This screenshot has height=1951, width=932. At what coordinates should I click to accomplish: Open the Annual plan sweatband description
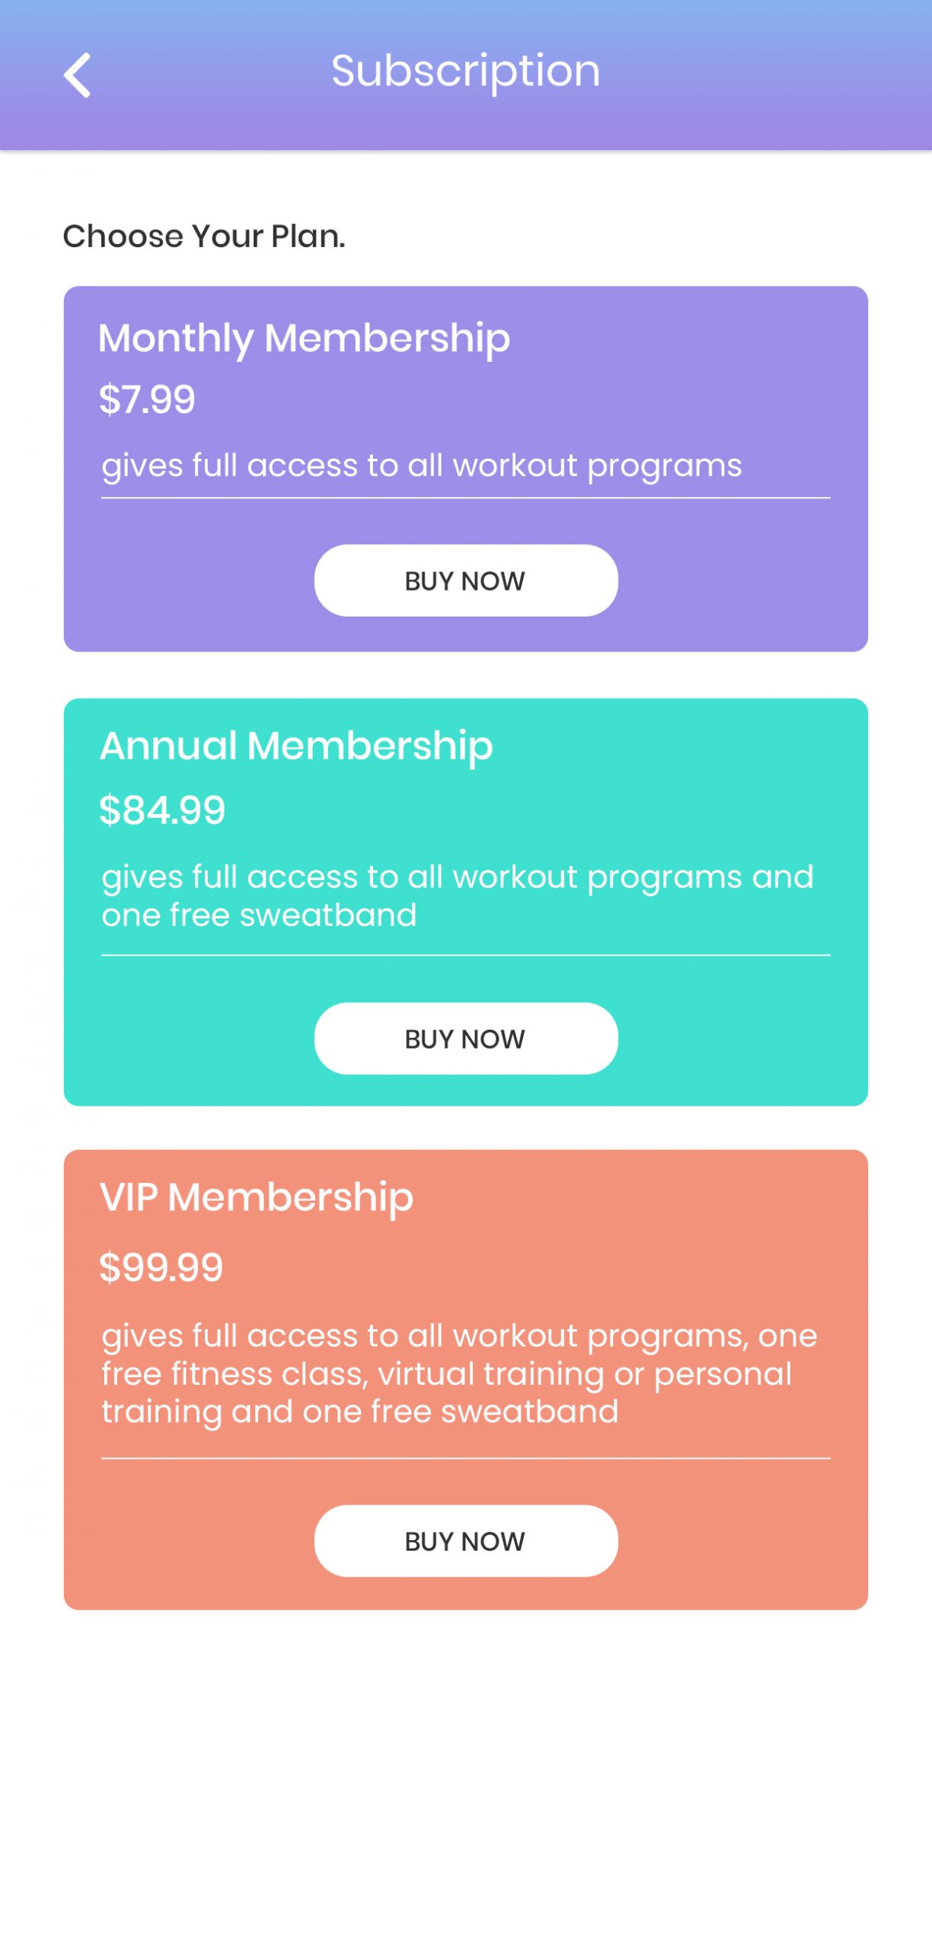458,895
